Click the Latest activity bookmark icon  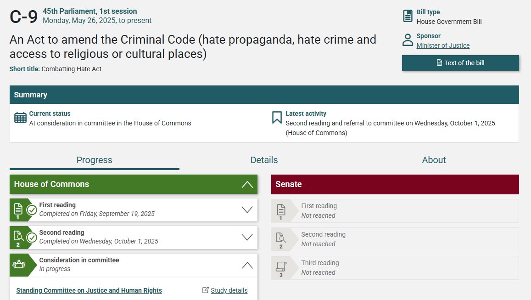point(277,118)
